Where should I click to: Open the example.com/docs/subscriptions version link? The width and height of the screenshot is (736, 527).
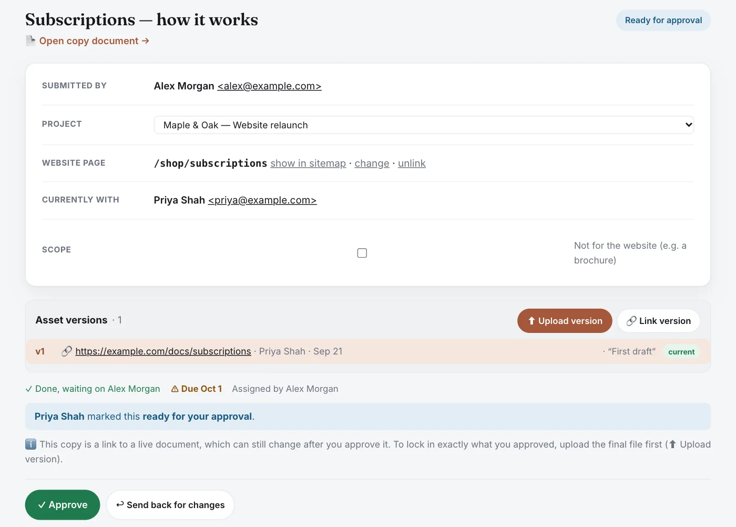click(x=163, y=351)
